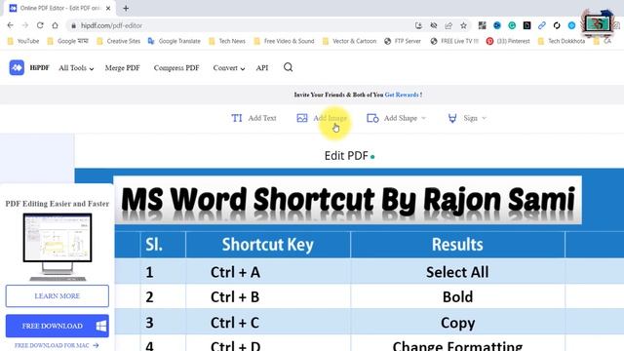The width and height of the screenshot is (624, 351).
Task: Select the Add Text tool
Action: [253, 118]
